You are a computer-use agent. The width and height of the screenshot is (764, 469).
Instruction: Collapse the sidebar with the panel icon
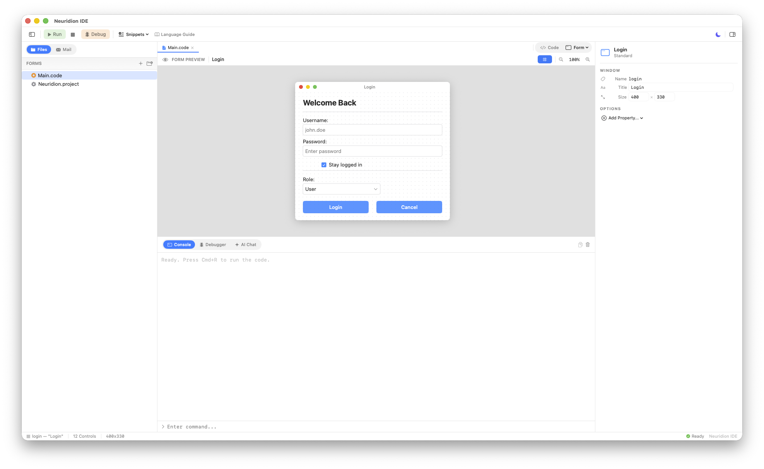pyautogui.click(x=31, y=34)
